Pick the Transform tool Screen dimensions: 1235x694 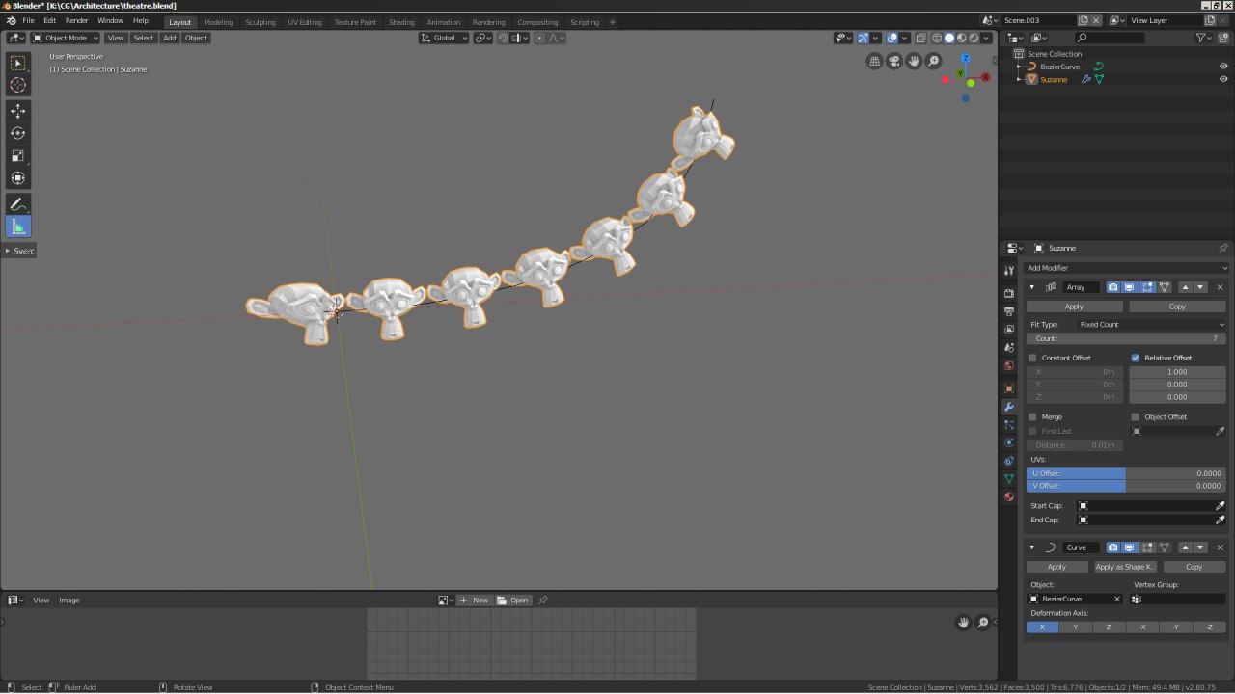(x=18, y=177)
